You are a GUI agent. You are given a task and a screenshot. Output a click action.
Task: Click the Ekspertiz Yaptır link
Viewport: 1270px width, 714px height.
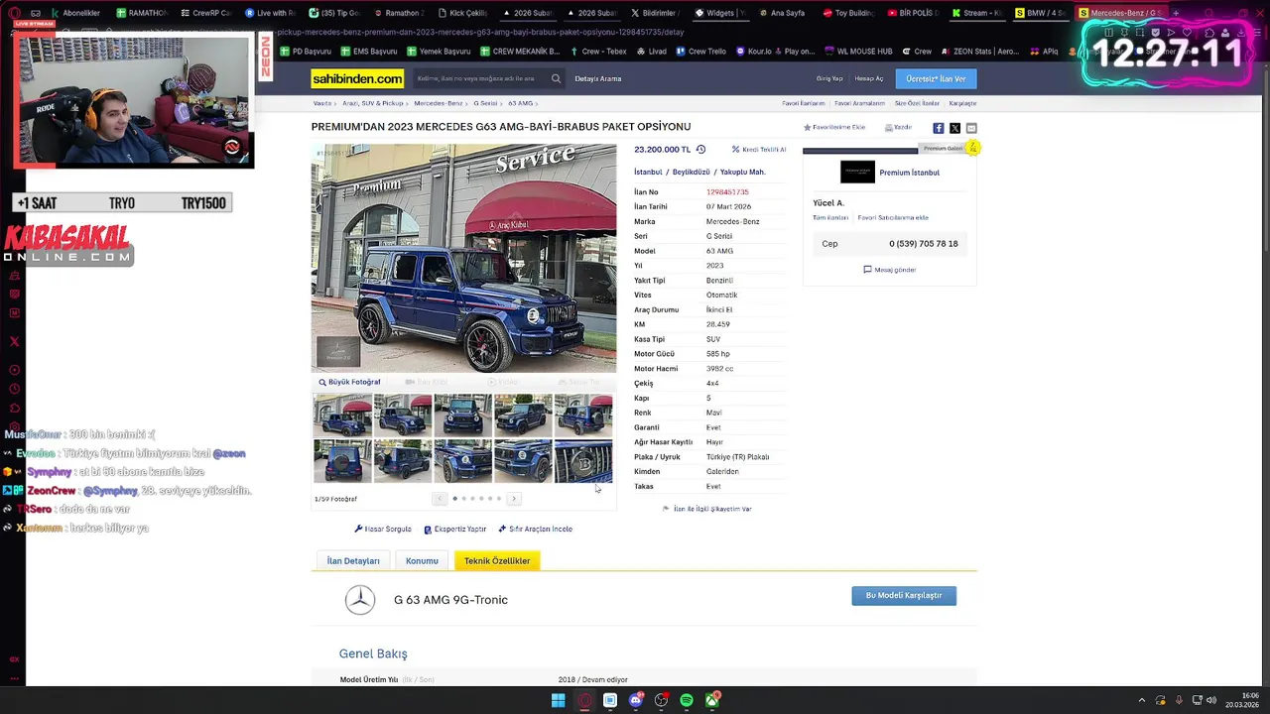[455, 529]
